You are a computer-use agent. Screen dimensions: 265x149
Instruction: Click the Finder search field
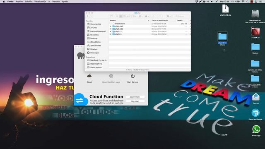(181, 16)
